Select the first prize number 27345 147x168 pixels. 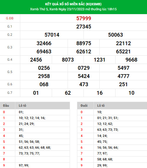[x=83, y=27]
